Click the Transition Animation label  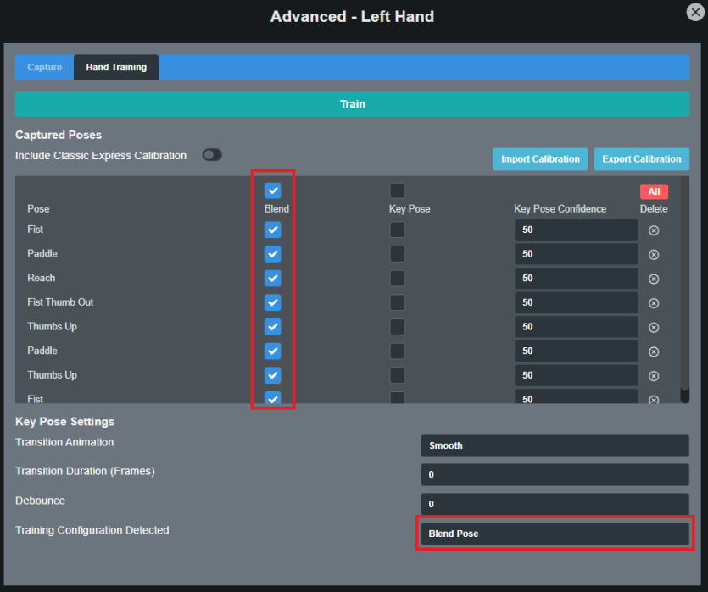pyautogui.click(x=64, y=442)
